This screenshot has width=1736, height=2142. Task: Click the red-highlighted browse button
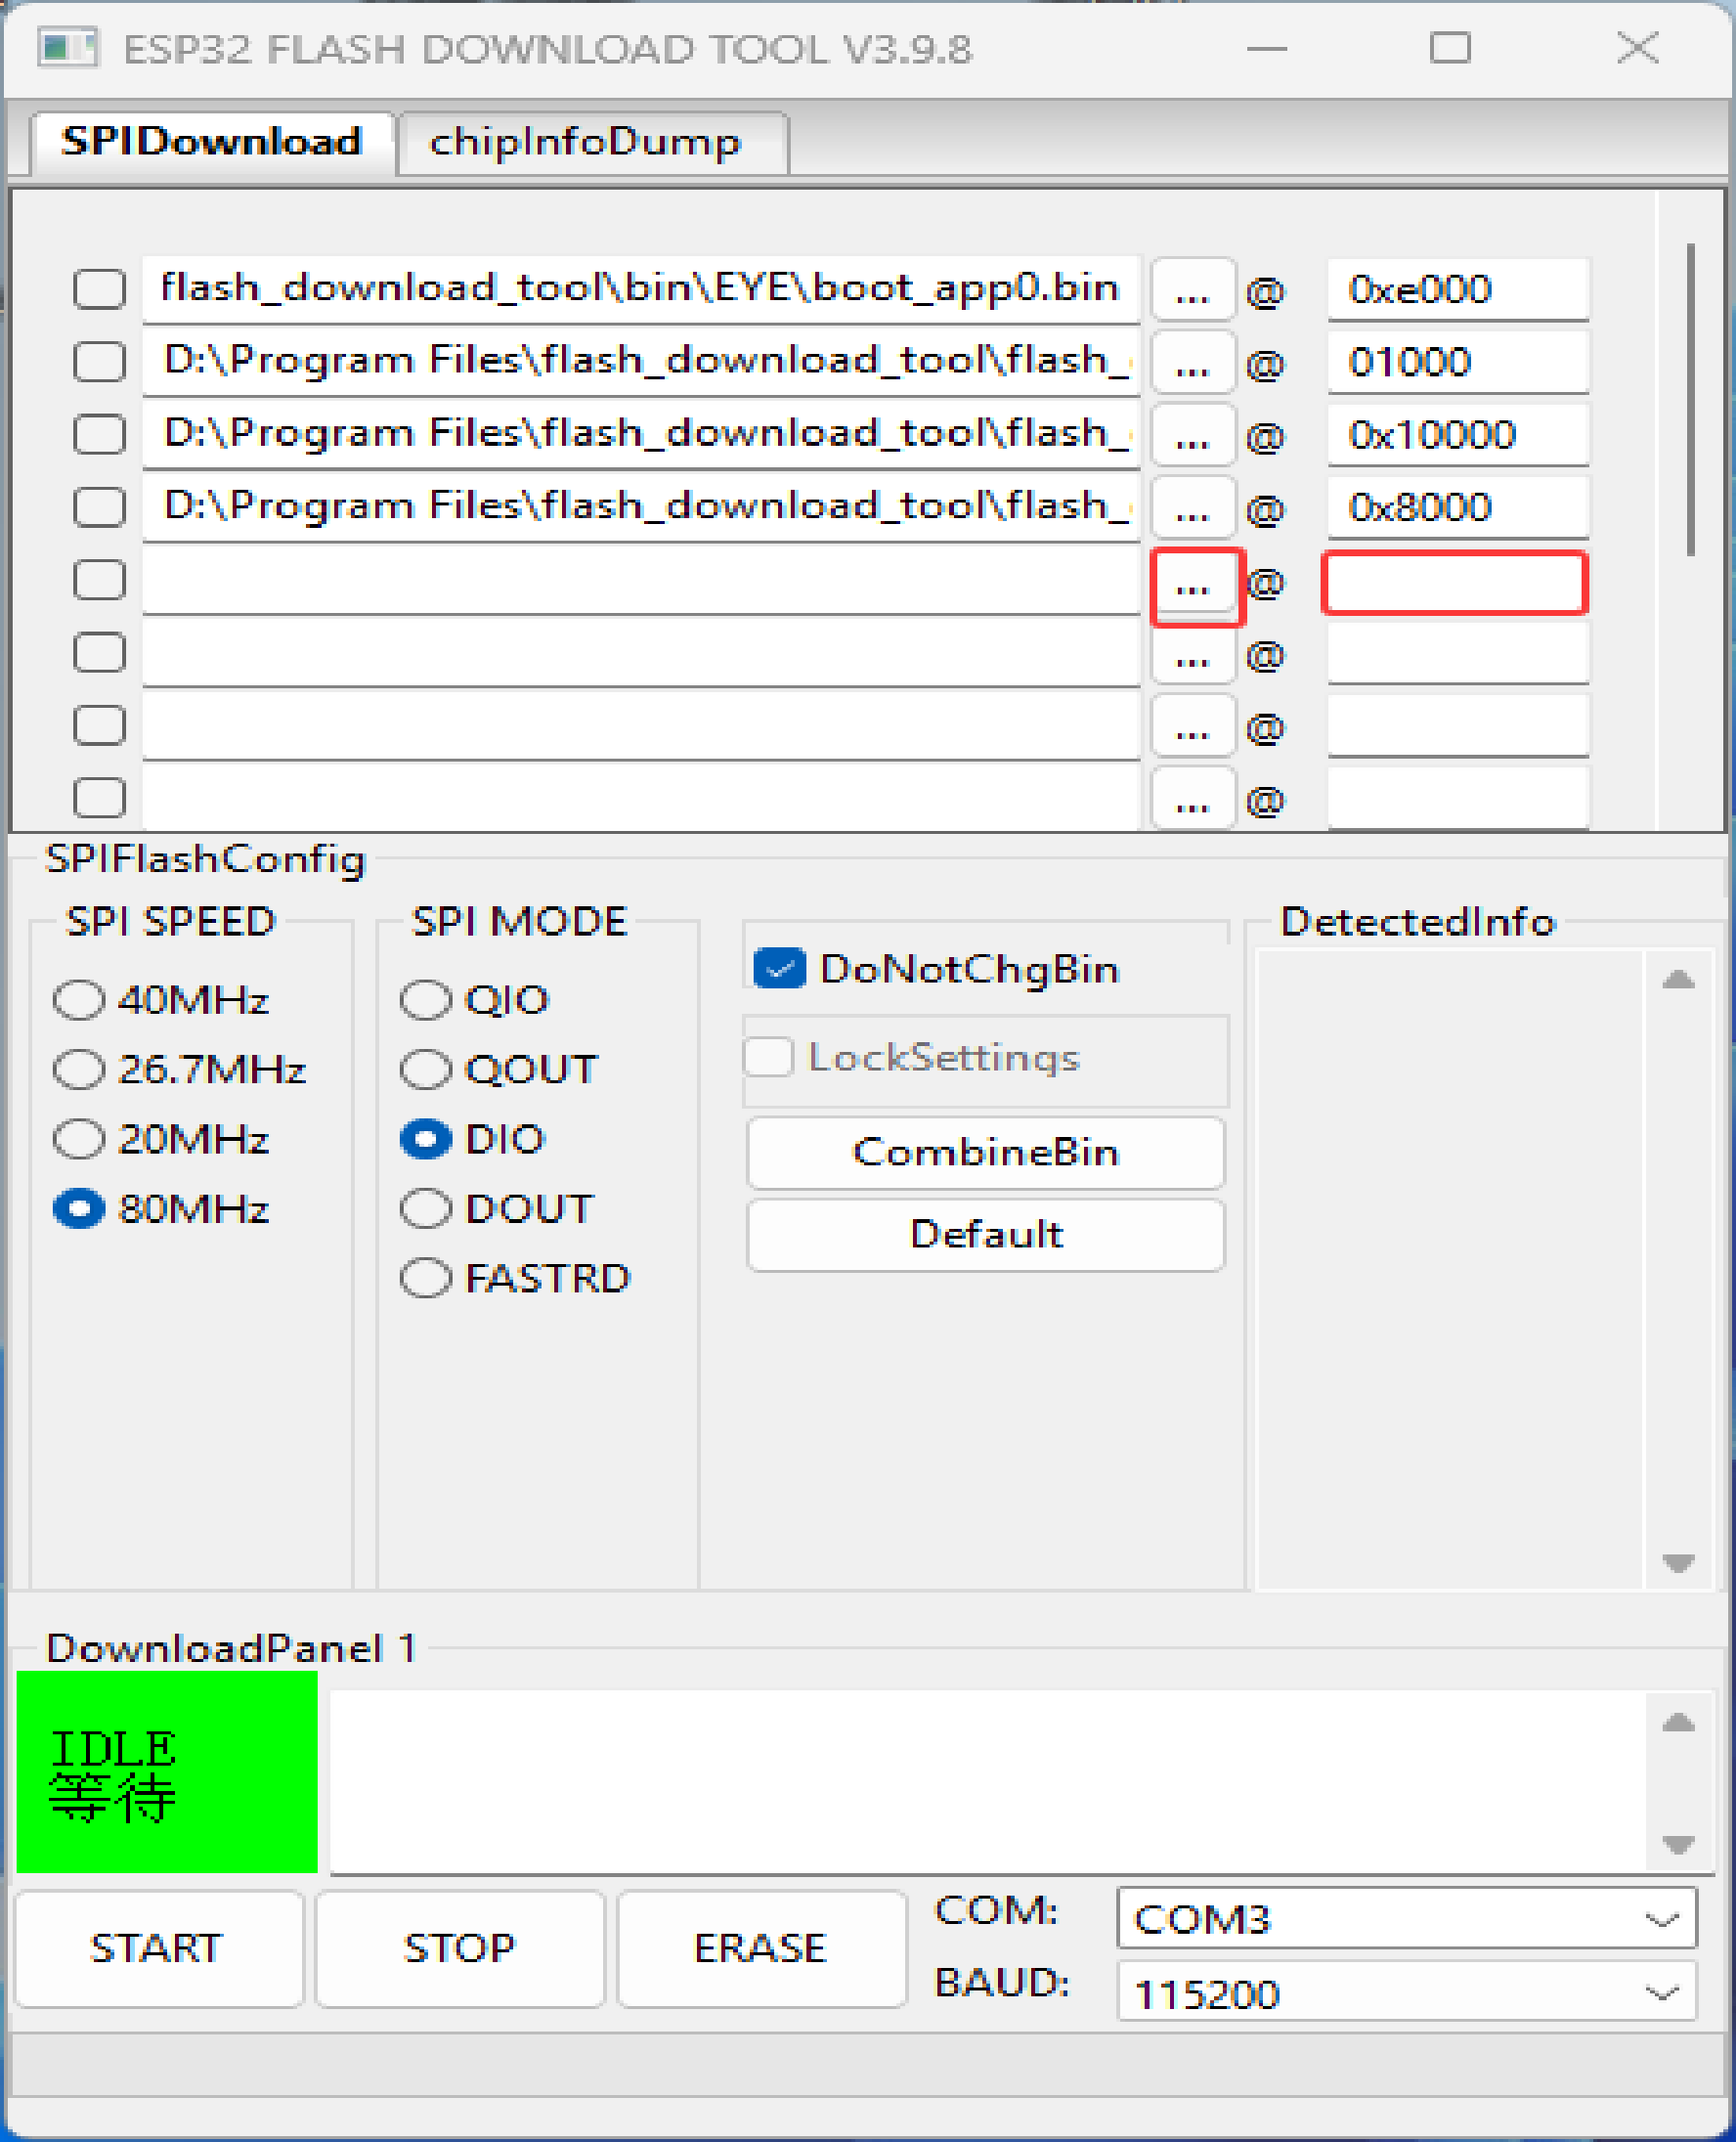coord(1196,586)
